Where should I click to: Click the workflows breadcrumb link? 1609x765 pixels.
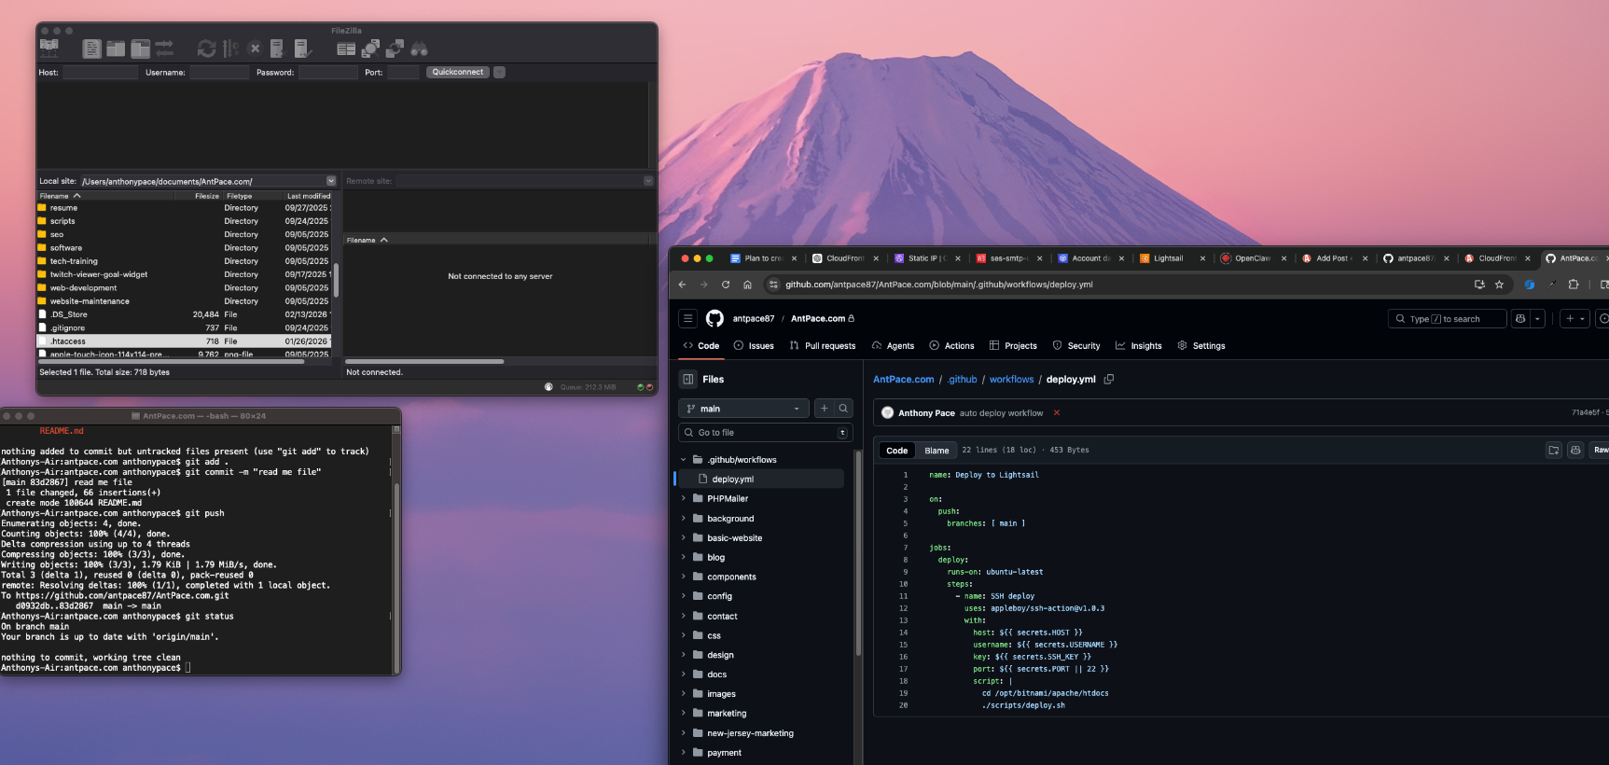click(x=1011, y=380)
